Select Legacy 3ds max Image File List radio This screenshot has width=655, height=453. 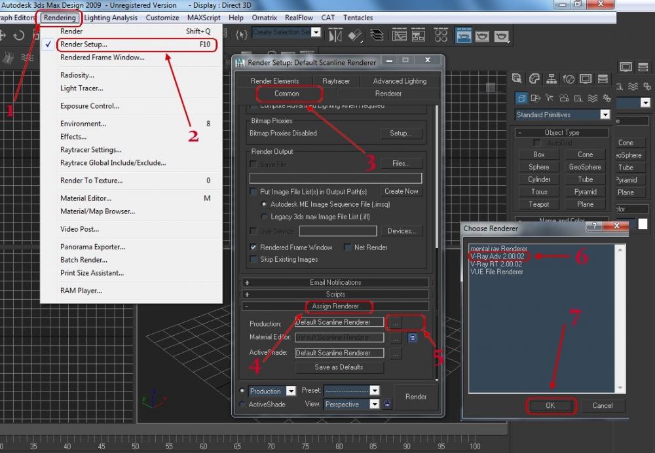263,217
